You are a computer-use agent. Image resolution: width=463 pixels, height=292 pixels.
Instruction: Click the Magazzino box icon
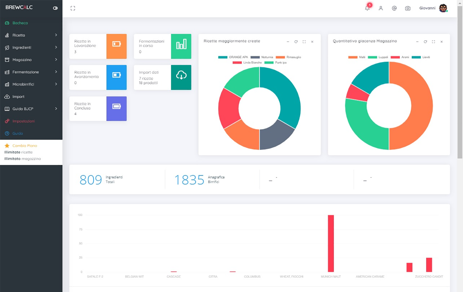(x=7, y=60)
